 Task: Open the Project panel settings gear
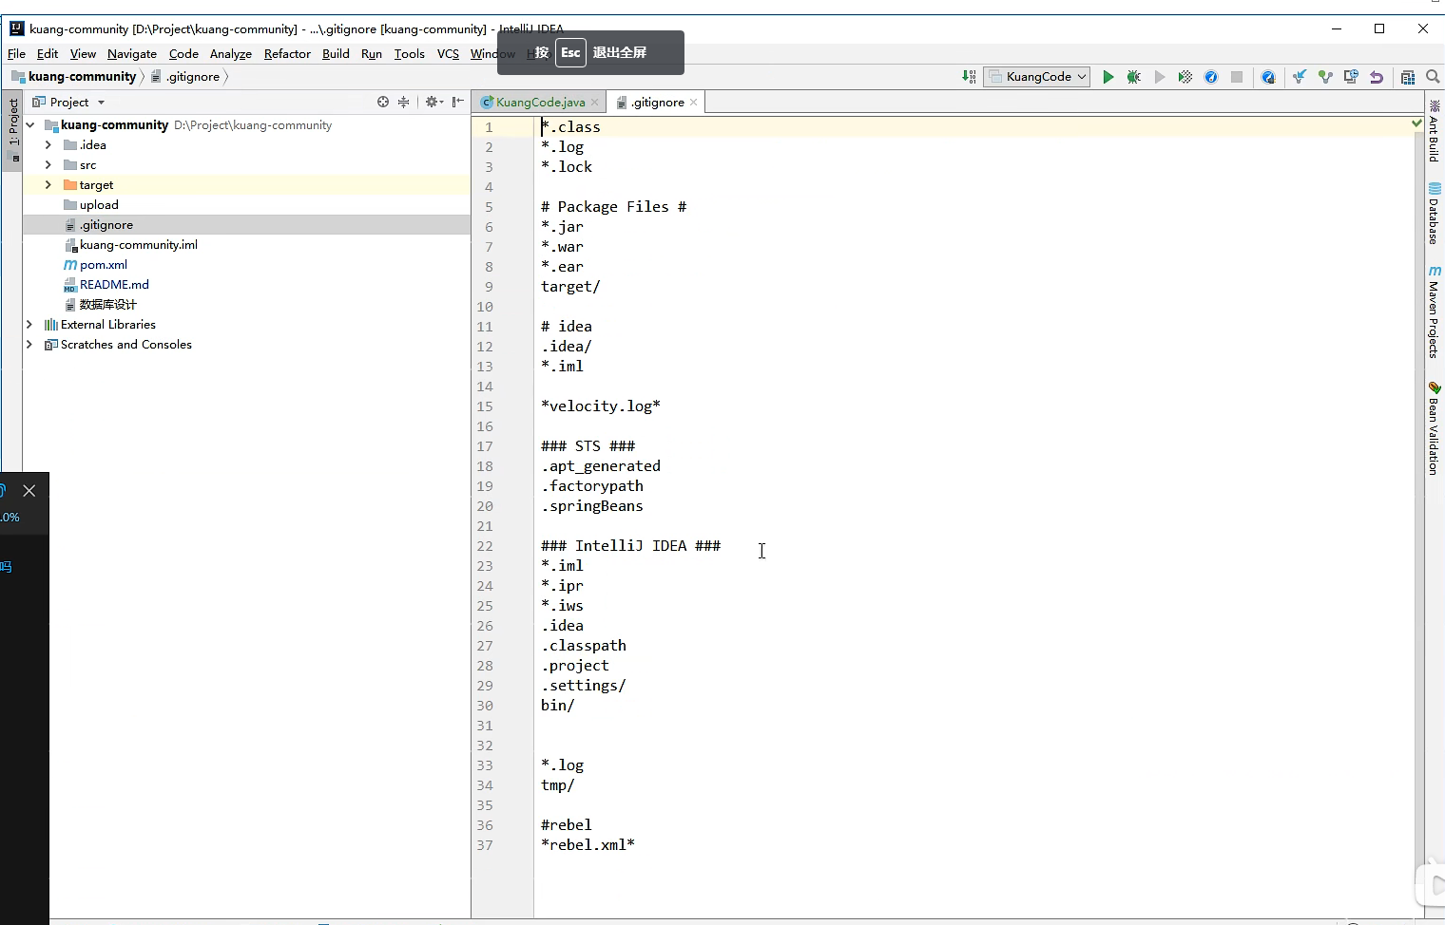(433, 102)
